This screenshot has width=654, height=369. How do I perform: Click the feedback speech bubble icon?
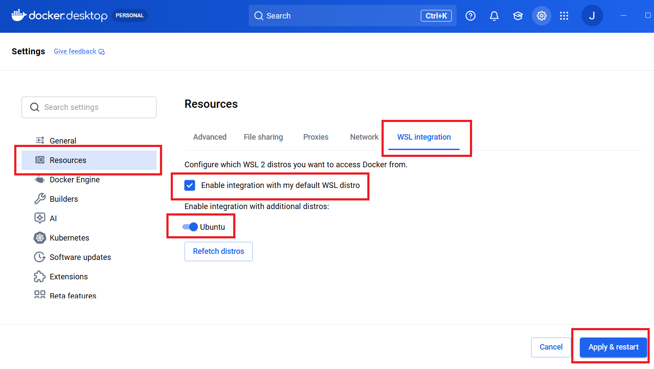coord(102,52)
